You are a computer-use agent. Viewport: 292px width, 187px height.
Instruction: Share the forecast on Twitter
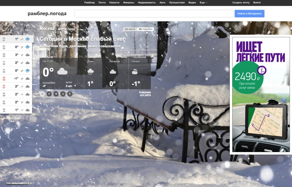(63, 94)
